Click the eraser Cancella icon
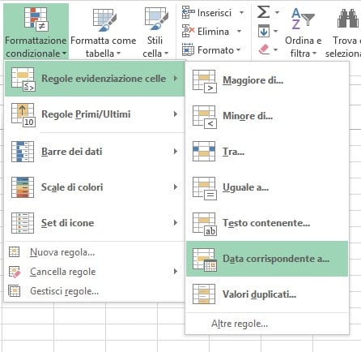This screenshot has width=361, height=352. tap(264, 49)
